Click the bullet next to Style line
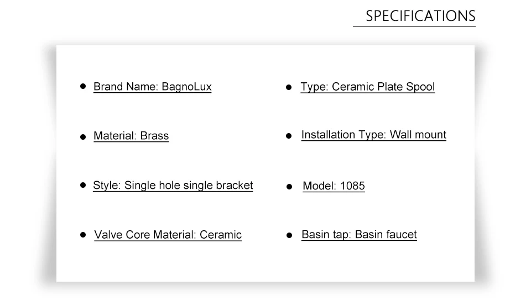531x306 pixels. click(83, 185)
